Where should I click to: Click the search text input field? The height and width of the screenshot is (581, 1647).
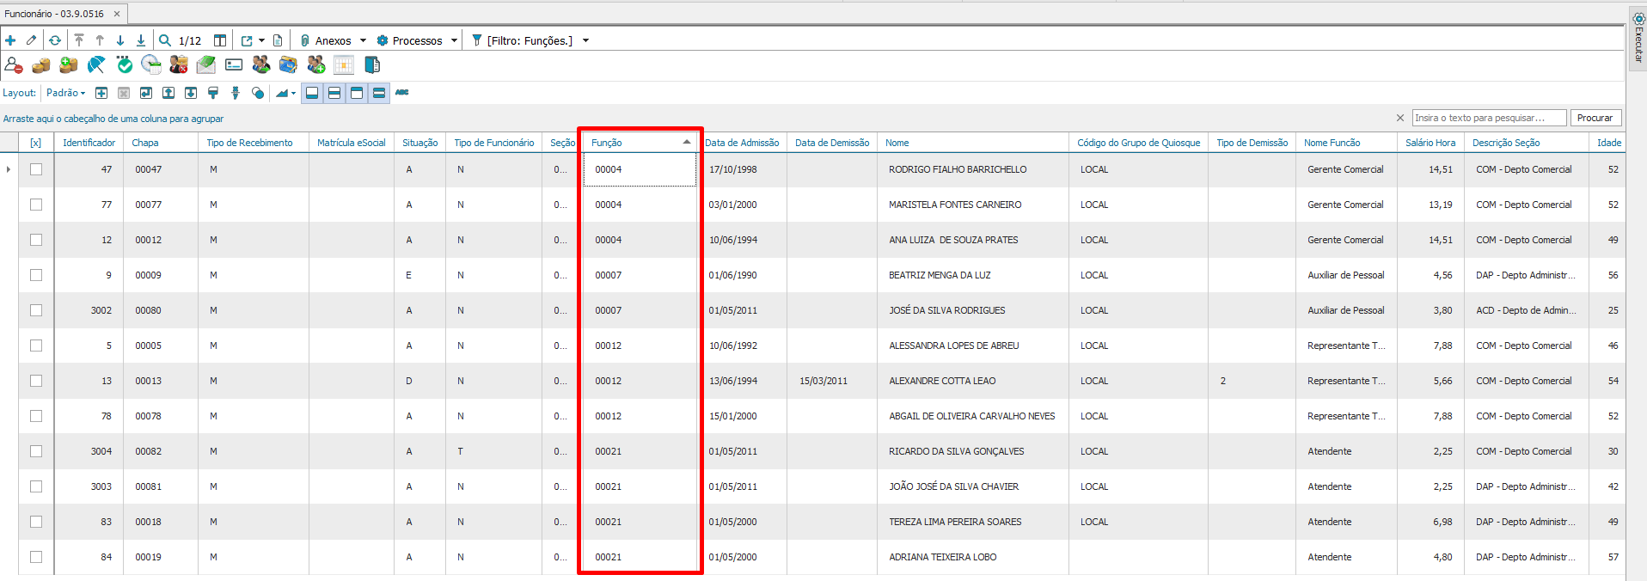(1489, 118)
